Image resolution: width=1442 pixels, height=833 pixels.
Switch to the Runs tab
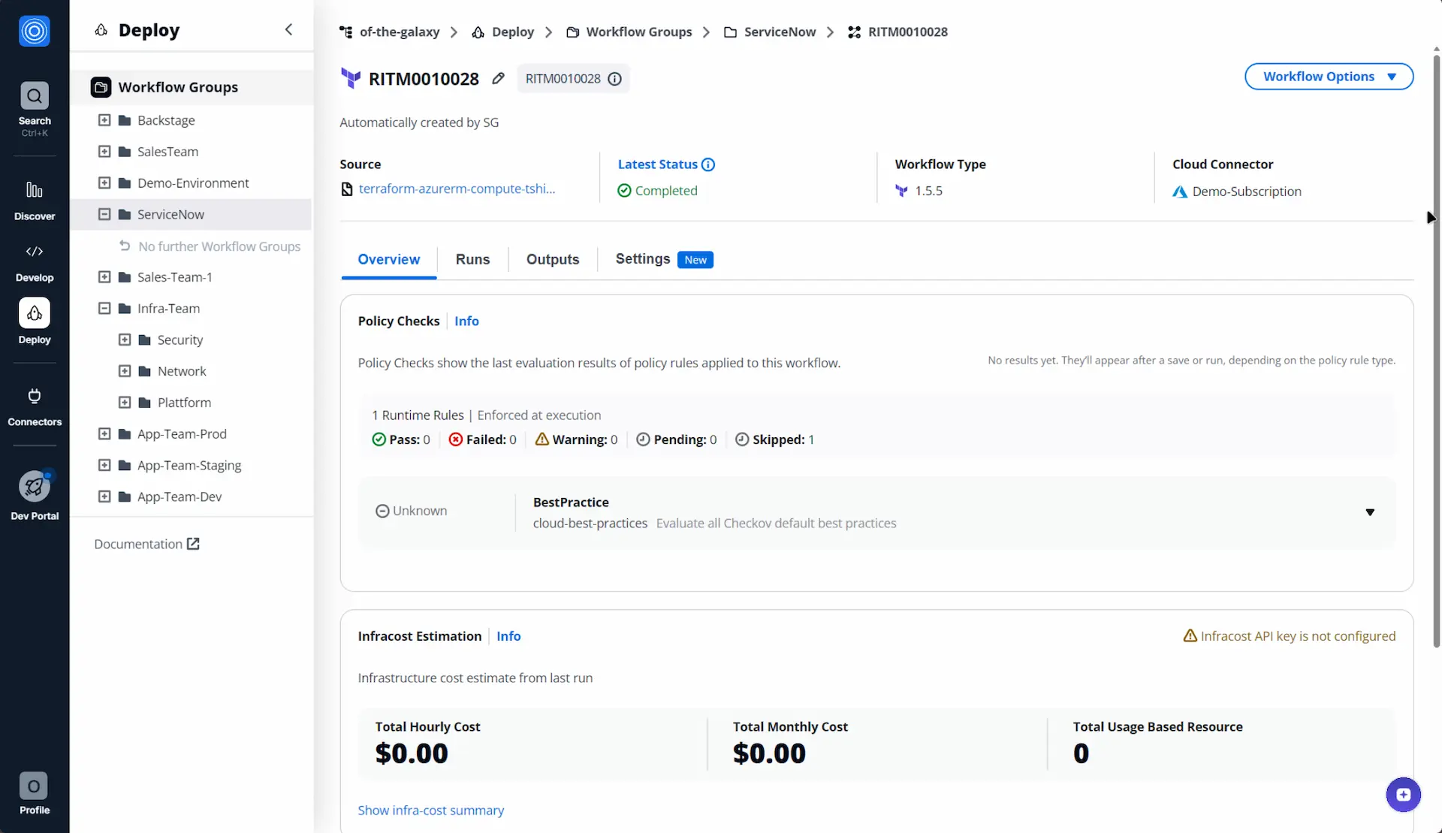[x=472, y=259]
